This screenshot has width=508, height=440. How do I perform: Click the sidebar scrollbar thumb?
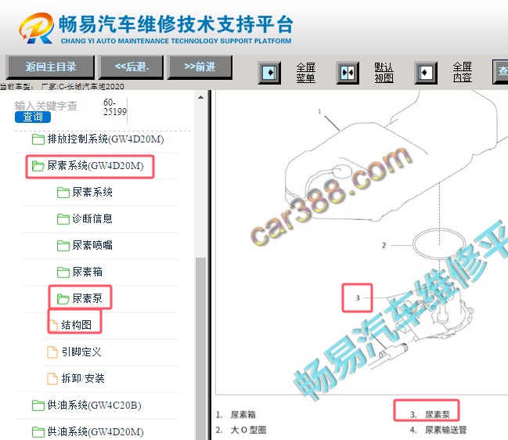[x=201, y=348]
